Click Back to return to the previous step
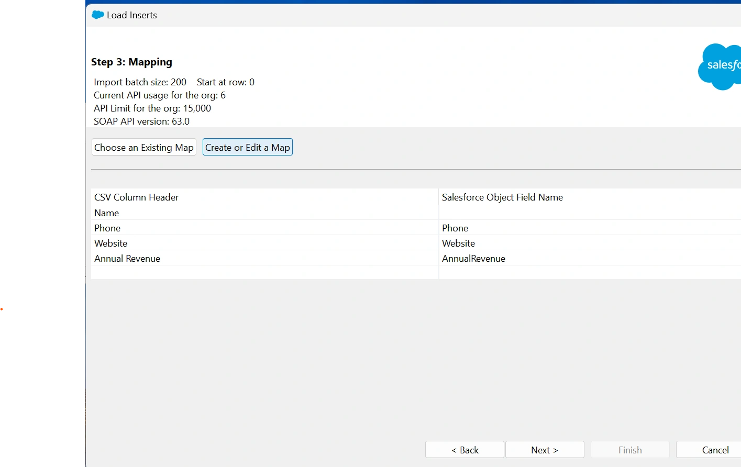The width and height of the screenshot is (741, 467). point(464,449)
